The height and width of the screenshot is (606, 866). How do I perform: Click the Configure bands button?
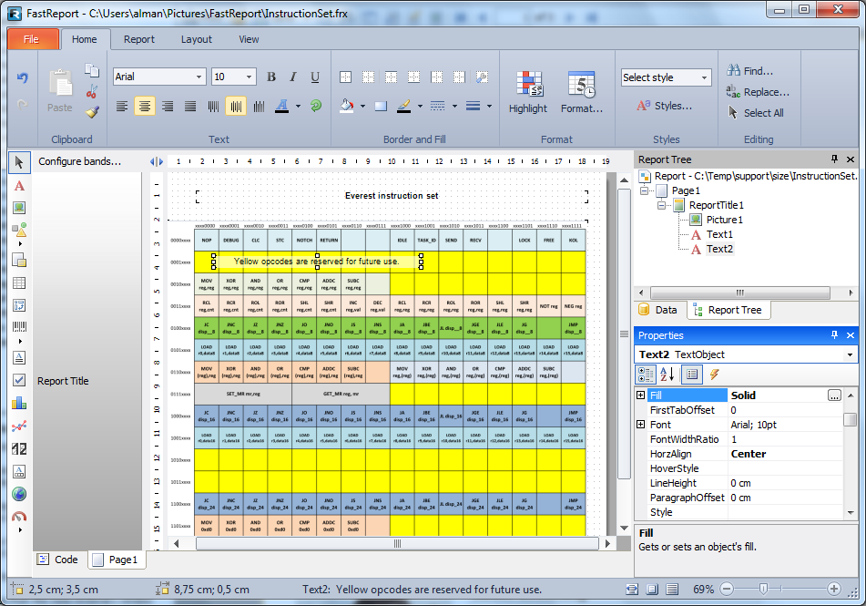[79, 161]
